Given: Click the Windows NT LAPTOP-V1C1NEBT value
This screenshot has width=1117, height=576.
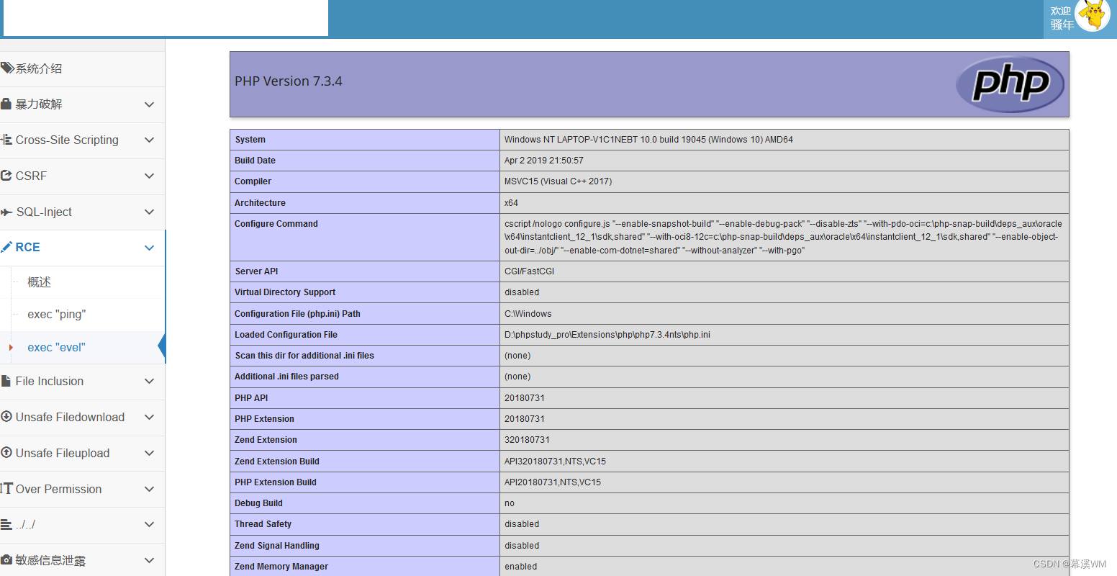Looking at the screenshot, I should tap(648, 140).
